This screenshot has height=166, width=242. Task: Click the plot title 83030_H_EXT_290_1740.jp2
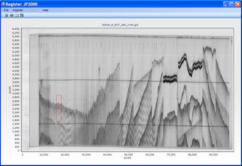[120, 25]
